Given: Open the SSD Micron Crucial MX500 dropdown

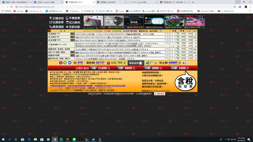Looking at the screenshot, I should 121,43.
